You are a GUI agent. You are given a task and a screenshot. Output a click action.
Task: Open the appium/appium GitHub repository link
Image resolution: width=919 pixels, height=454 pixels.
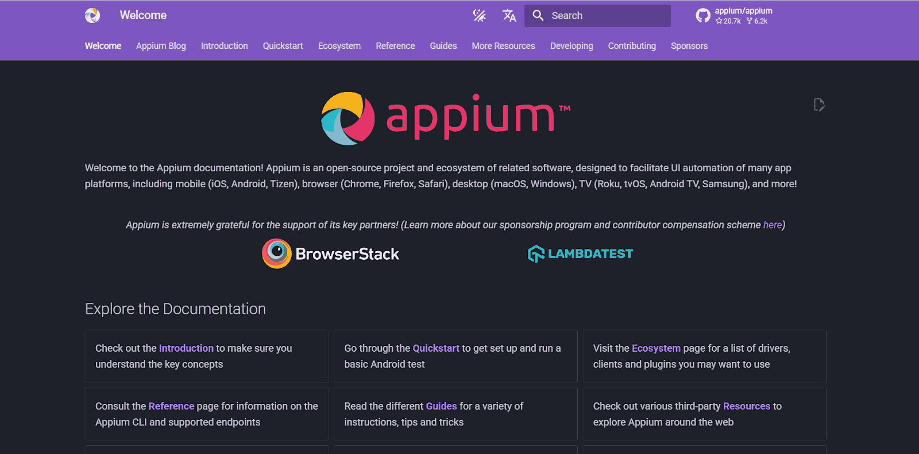click(x=734, y=16)
